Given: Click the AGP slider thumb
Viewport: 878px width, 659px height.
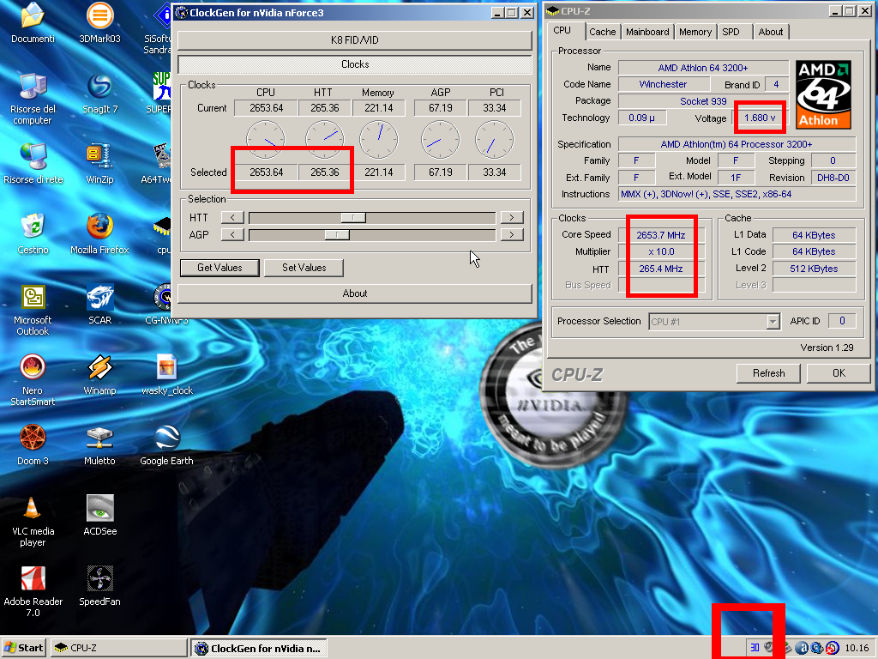Looking at the screenshot, I should pos(337,235).
